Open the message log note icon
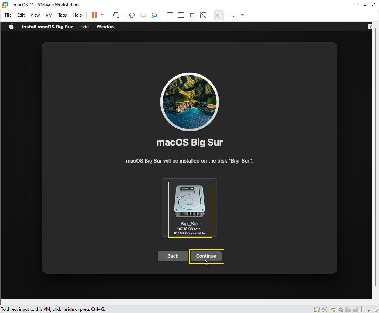This screenshot has height=313, width=379. coord(368,309)
